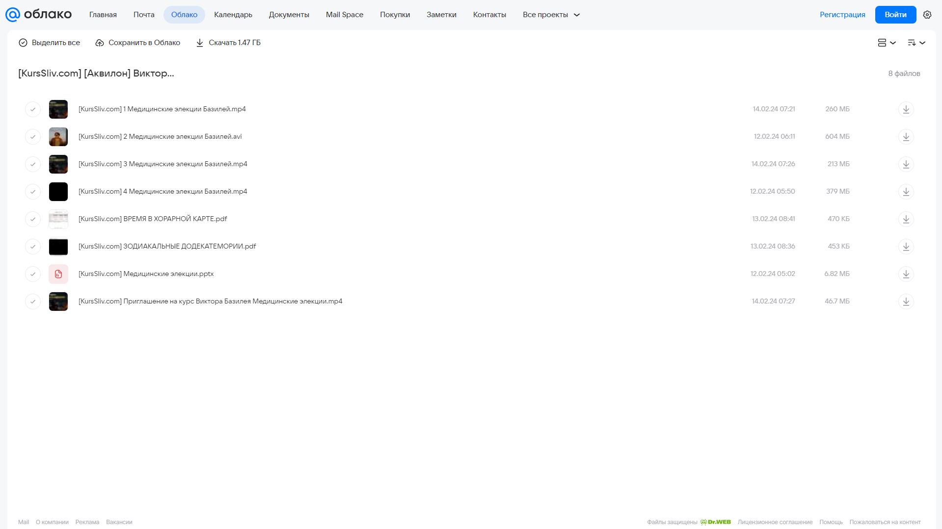Download the first Базилей.mp4 file via arrow icon

coord(906,109)
